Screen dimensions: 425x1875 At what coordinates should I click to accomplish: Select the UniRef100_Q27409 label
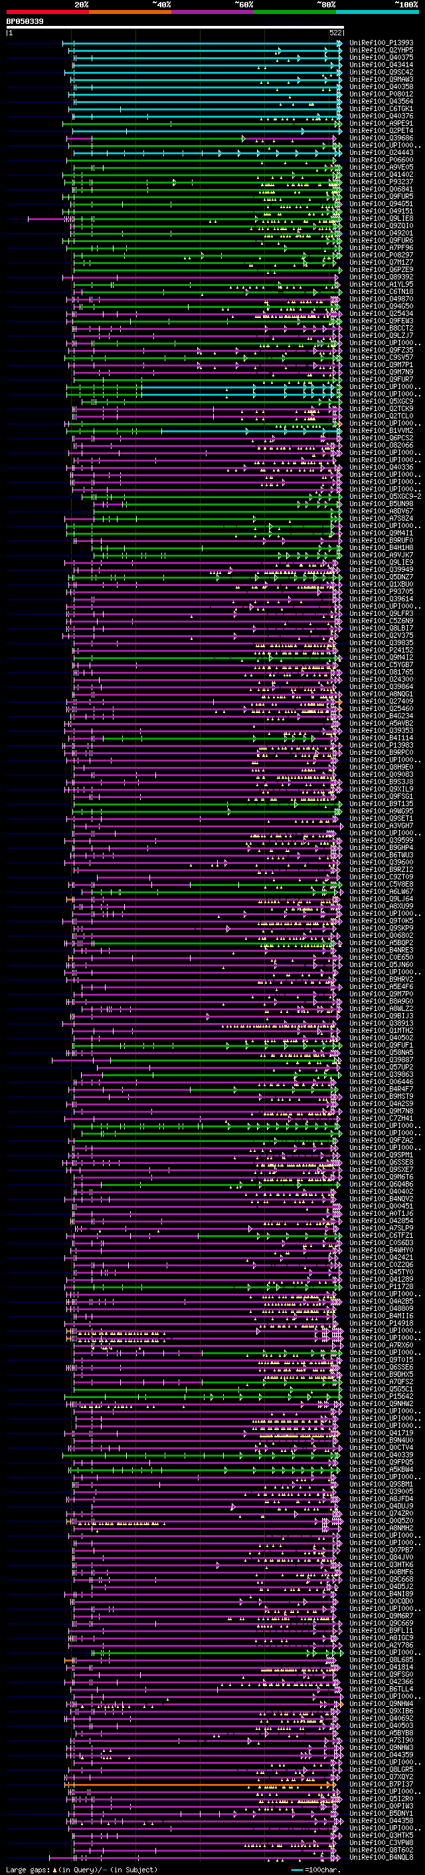[x=381, y=701]
